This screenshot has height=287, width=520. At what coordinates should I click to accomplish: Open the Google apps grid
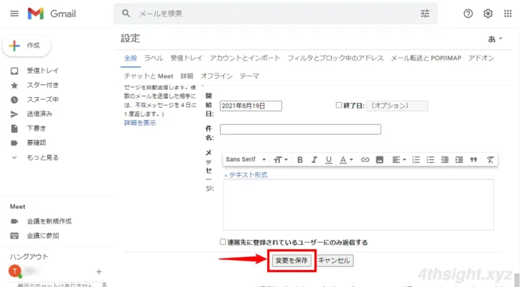pos(508,14)
